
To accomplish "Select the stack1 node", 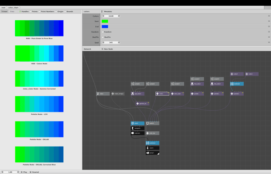I will tap(153, 148).
